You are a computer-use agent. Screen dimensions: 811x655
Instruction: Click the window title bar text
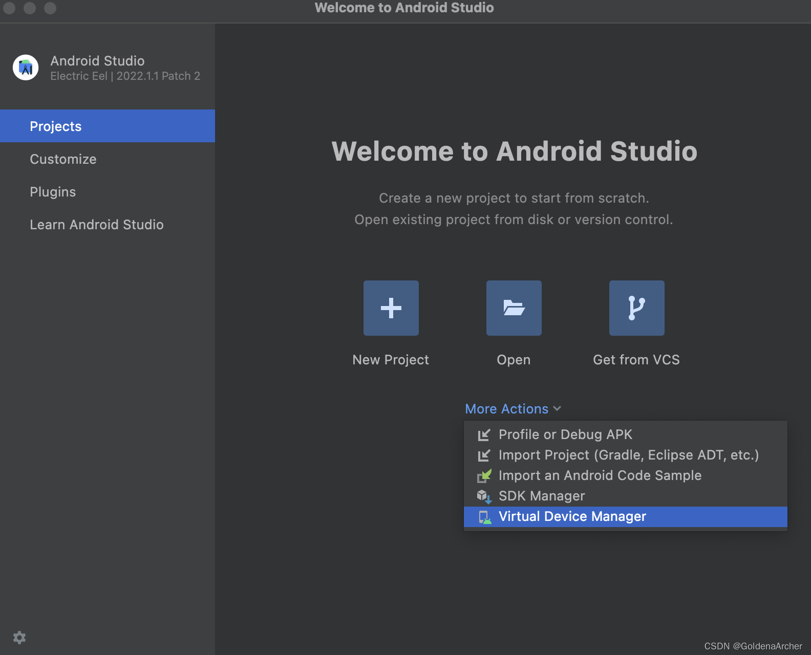pos(404,8)
